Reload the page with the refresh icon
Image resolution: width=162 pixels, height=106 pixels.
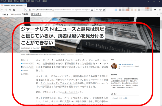coord(10,10)
